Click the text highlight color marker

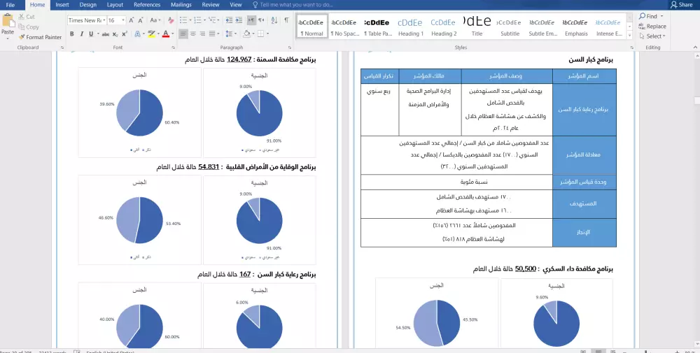[x=151, y=34]
